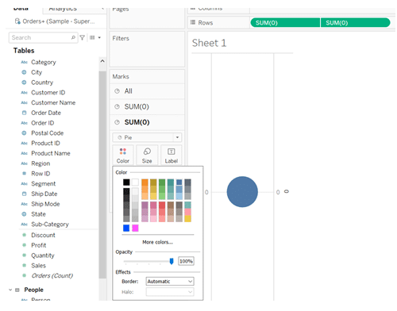397x311 pixels.
Task: Open the view options icon next to filter
Action: 92,37
